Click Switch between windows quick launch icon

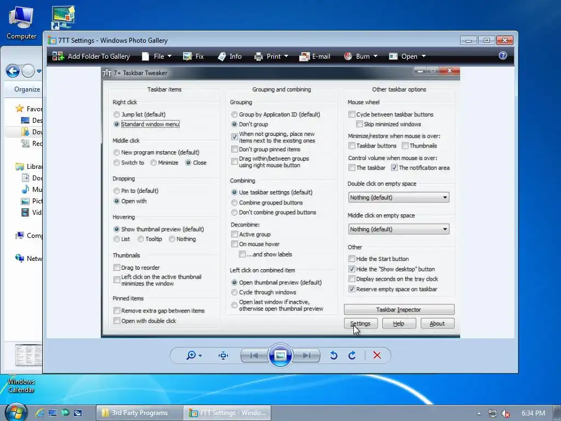[x=78, y=413]
